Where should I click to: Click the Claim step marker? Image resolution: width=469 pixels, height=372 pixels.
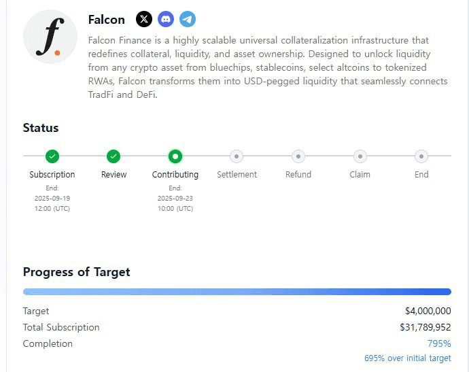[360, 156]
